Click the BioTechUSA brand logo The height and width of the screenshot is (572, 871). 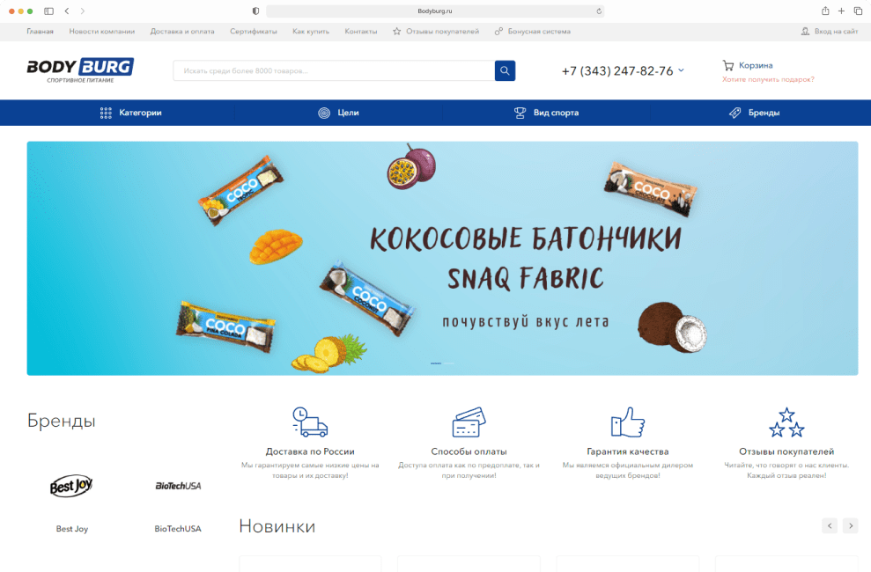pos(178,486)
